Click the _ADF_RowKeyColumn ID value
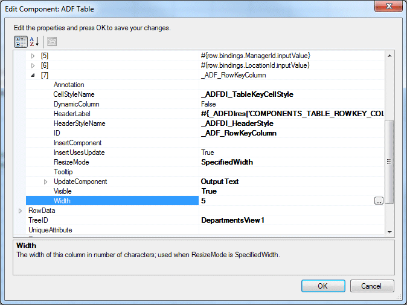The width and height of the screenshot is (407, 305). click(x=239, y=133)
